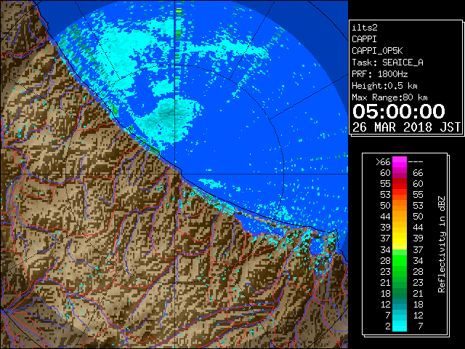This screenshot has height=349, width=465.
Task: Pick the cyan 2–7 dBZ color band
Action: (400, 326)
